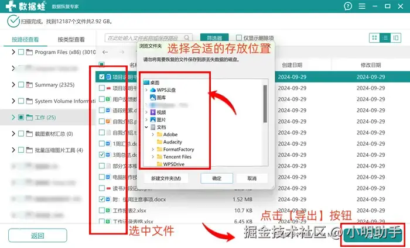The height and width of the screenshot is (248, 410).
Task: Expand WPS云盘 in the folder dialog
Action: [146, 90]
